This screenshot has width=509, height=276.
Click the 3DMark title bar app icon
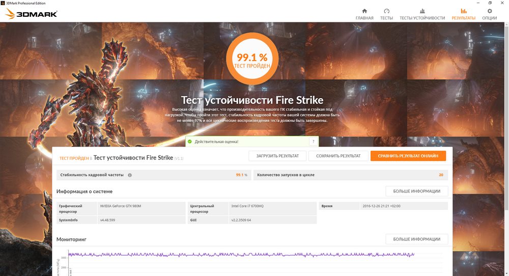pyautogui.click(x=3, y=3)
